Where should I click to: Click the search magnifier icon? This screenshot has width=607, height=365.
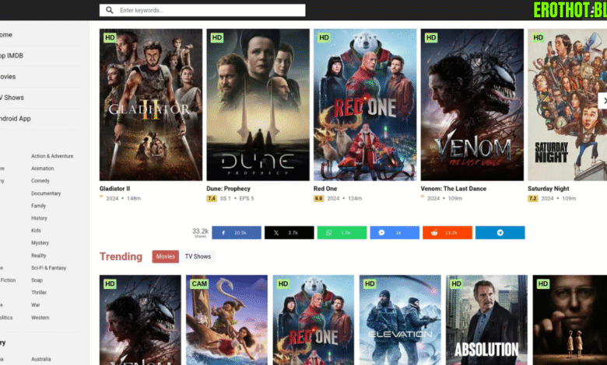pyautogui.click(x=110, y=10)
